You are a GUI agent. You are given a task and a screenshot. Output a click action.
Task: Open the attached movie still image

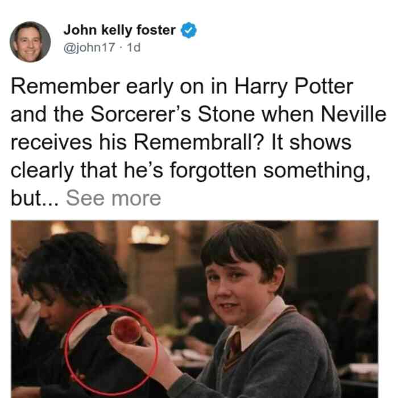tap(194, 309)
